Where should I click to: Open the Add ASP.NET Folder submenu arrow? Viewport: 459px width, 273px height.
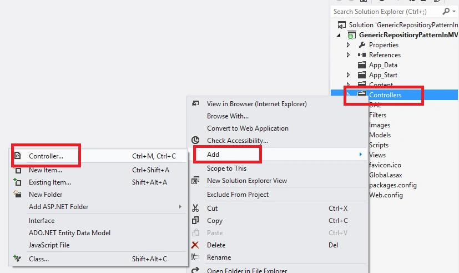click(x=180, y=207)
